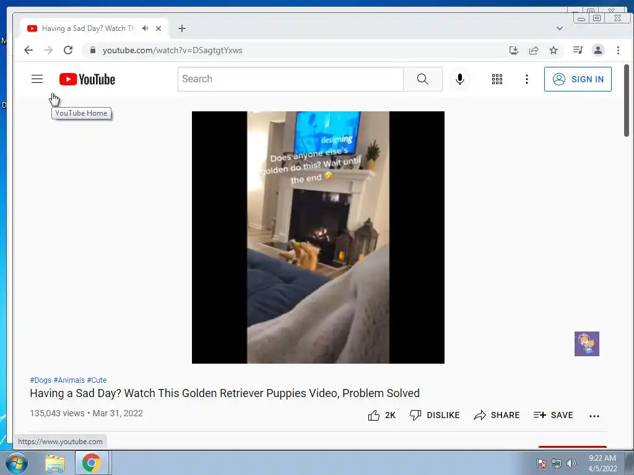Click the address bar URL field
This screenshot has height=475, width=634.
pos(293,50)
